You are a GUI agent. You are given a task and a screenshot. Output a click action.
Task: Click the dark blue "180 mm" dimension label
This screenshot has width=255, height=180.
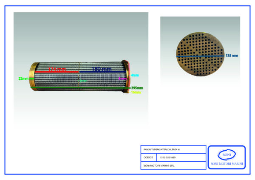point(102,69)
